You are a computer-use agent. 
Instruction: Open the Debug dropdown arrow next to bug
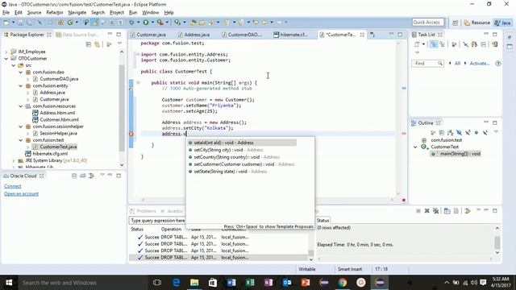click(138, 23)
